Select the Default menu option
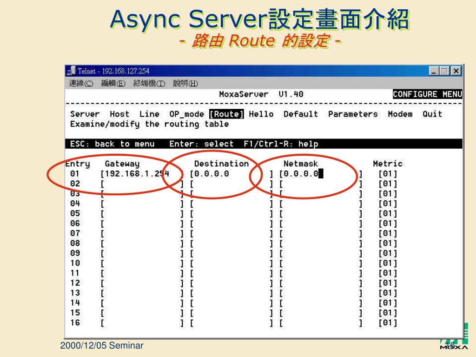The image size is (476, 357). 301,114
